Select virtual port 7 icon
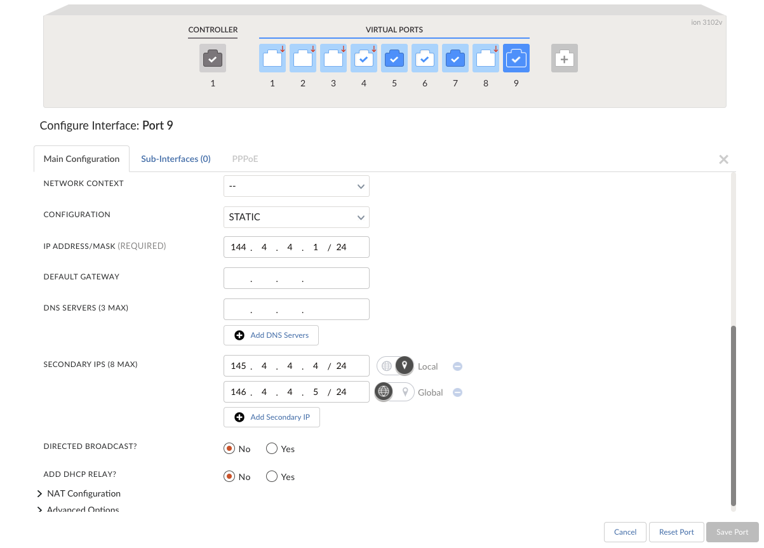 click(x=455, y=58)
